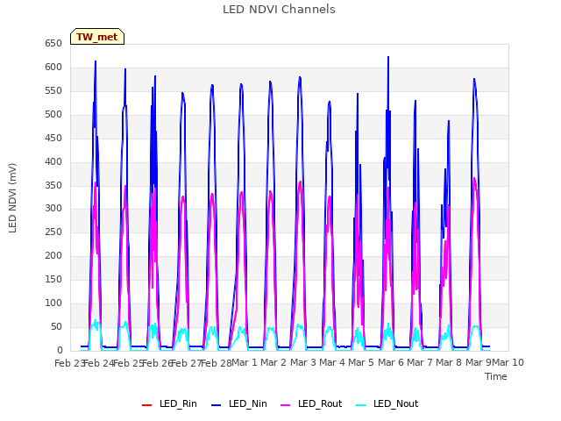Click the y-axis tick 500
This screenshot has height=421, width=561.
(x=53, y=115)
